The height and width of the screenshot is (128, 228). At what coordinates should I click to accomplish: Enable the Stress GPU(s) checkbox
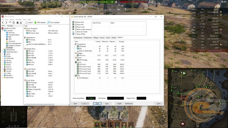(76, 34)
